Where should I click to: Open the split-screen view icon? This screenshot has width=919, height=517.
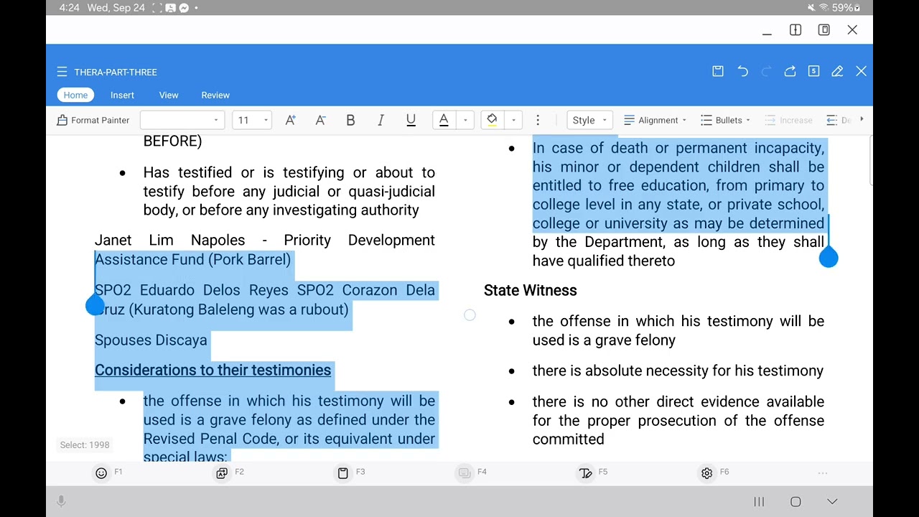796,29
